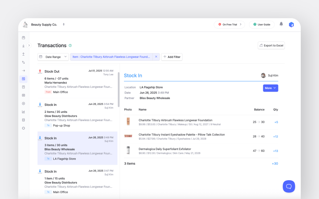Select the Stock Out up-arrow sidebar icon
Image resolution: width=319 pixels, height=199 pixels.
click(x=23, y=54)
